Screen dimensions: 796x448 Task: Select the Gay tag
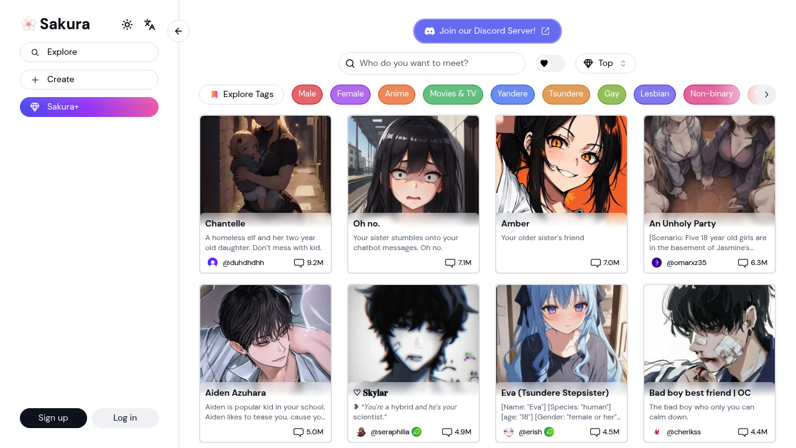tap(612, 95)
